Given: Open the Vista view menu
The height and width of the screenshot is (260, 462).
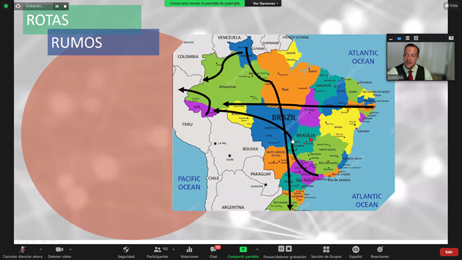Looking at the screenshot, I should (x=451, y=5).
